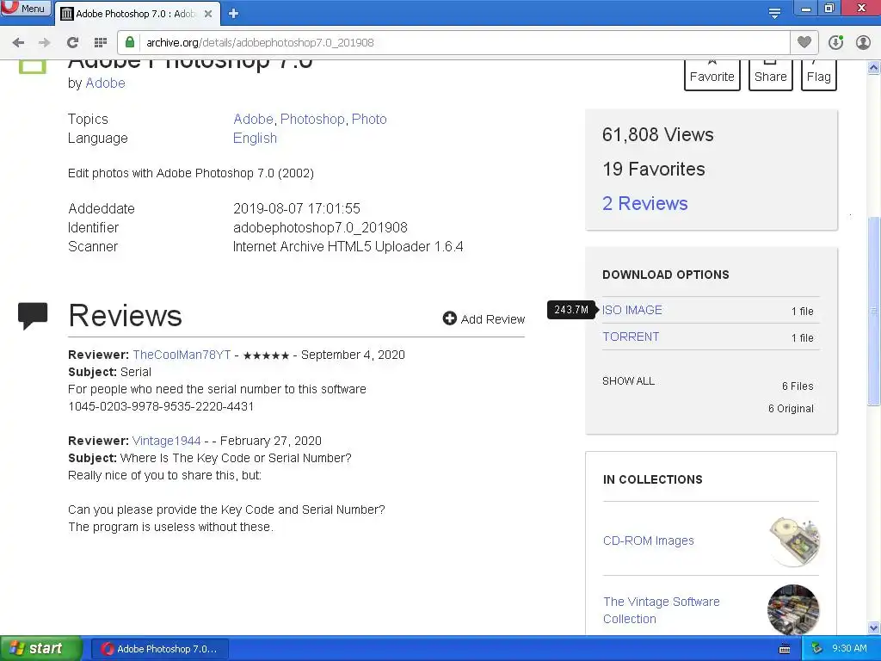Click scrollbar up arrow

point(874,68)
